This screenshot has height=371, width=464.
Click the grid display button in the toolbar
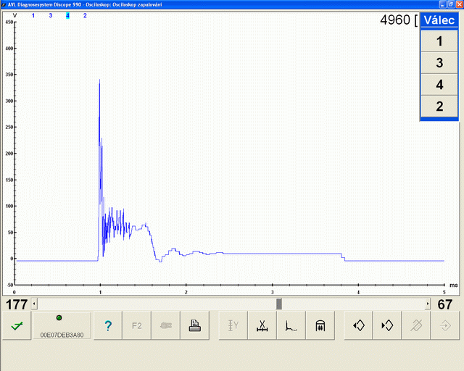click(320, 326)
